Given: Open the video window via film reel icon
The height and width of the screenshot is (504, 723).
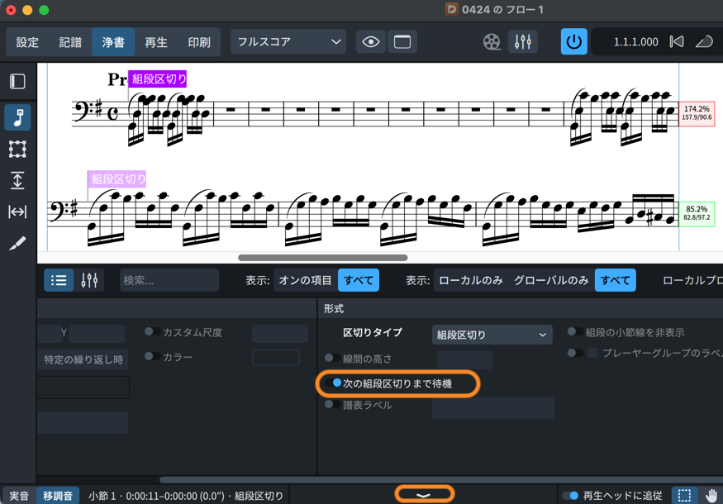Looking at the screenshot, I should [x=492, y=42].
